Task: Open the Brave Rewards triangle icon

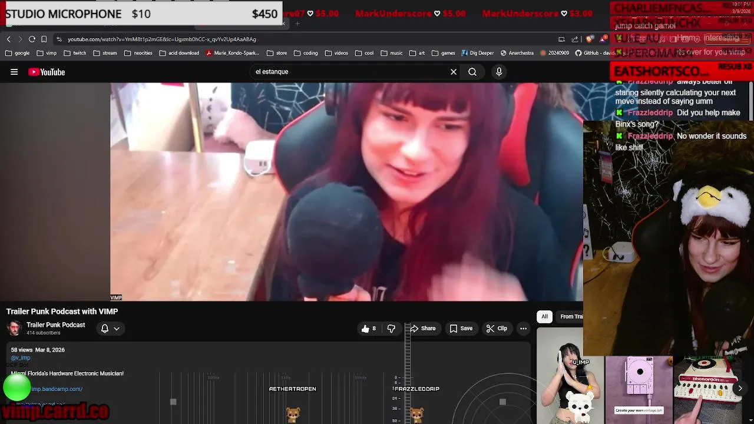Action: 604,39
